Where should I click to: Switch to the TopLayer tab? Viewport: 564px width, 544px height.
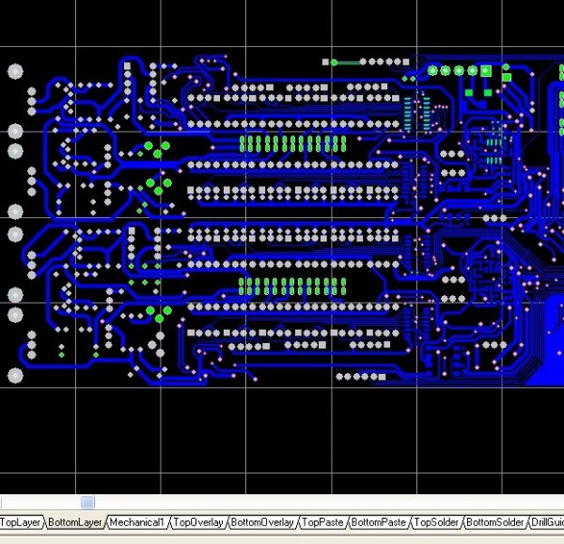point(21,522)
